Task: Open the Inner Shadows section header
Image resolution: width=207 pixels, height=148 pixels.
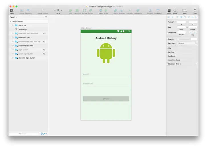Action: (x=174, y=60)
